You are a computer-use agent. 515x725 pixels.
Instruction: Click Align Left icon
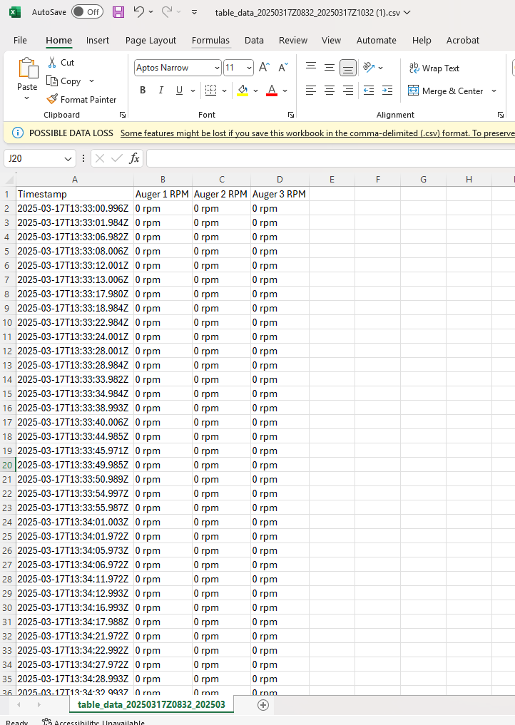point(311,90)
